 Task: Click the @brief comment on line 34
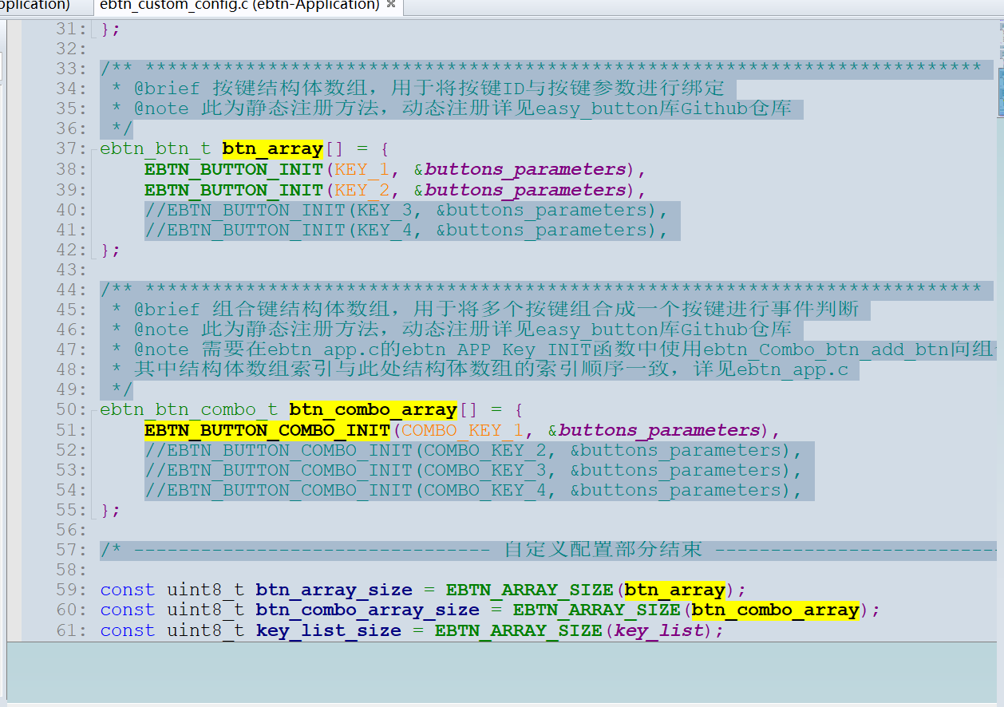point(418,89)
